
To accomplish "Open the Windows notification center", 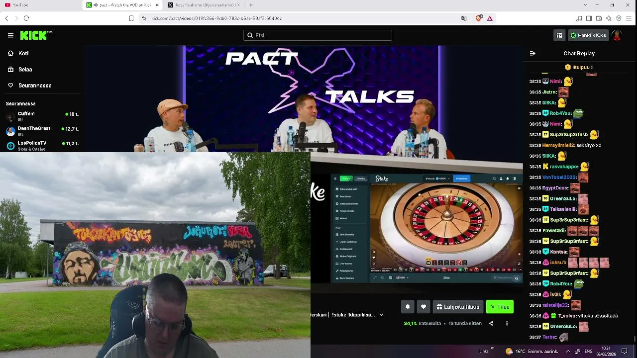I will (x=625, y=351).
